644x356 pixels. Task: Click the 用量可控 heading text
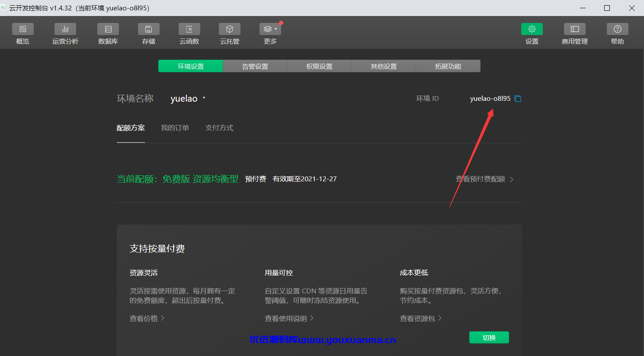coord(279,273)
